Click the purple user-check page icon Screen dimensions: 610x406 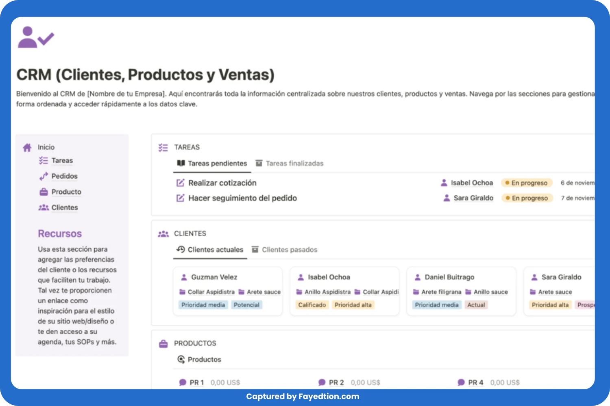click(35, 38)
